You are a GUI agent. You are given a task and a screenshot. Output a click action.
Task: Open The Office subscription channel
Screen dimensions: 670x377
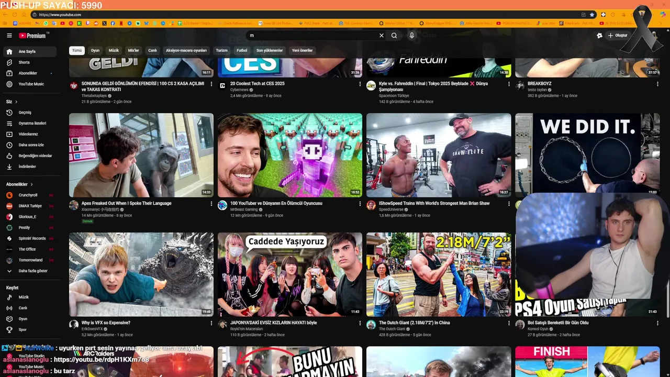(x=31, y=249)
